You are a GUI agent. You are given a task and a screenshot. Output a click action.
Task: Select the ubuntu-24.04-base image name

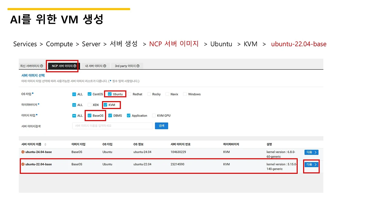tap(38, 152)
